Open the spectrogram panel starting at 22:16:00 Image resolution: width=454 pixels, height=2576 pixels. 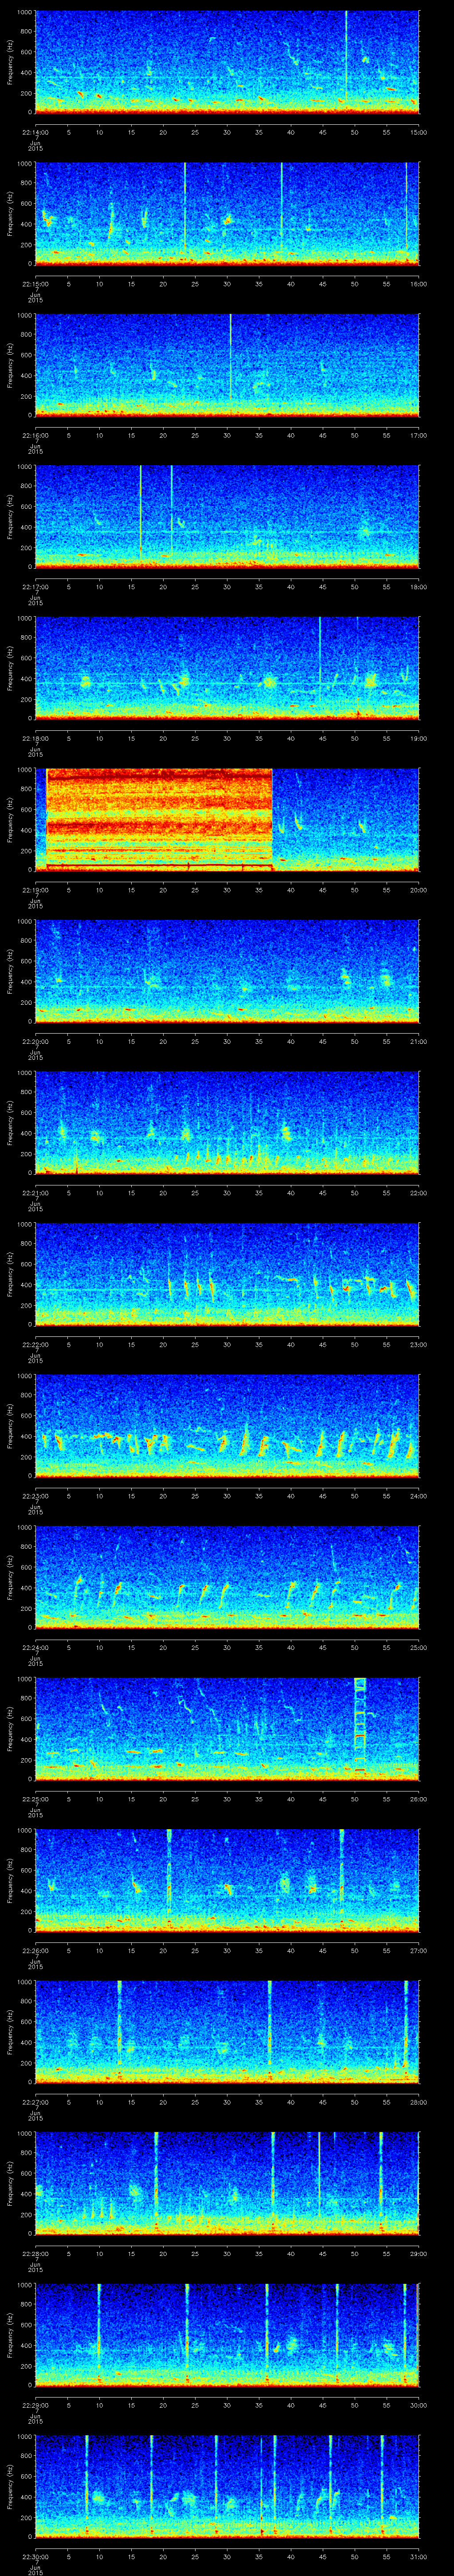pyautogui.click(x=227, y=365)
